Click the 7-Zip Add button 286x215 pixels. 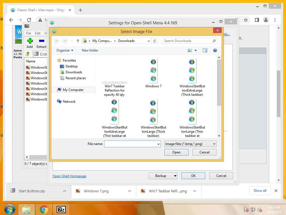click(x=30, y=43)
